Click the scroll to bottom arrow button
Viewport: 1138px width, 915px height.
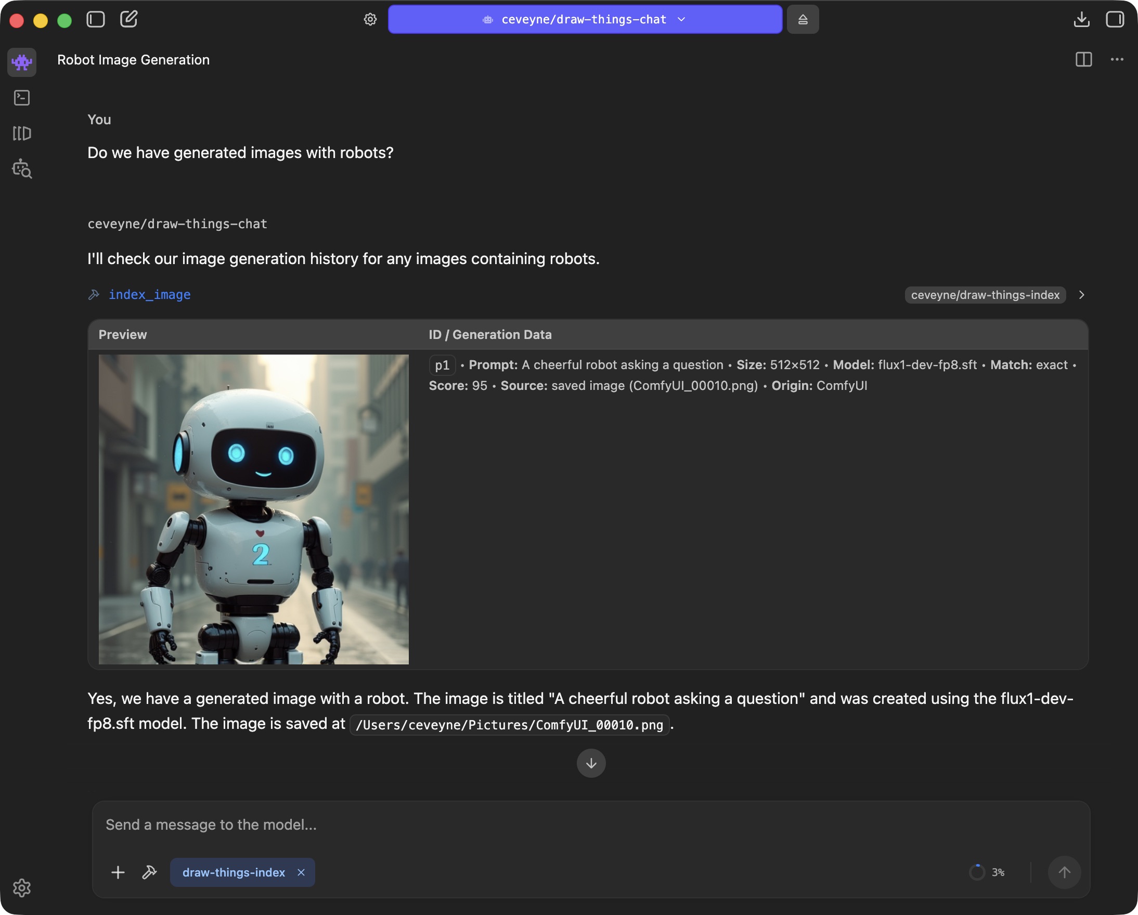pyautogui.click(x=591, y=763)
